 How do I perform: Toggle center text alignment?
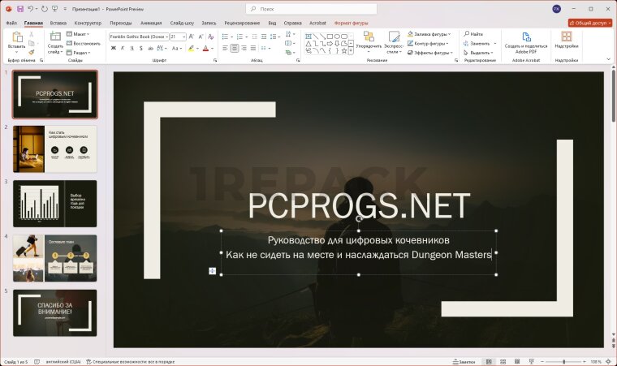[235, 48]
